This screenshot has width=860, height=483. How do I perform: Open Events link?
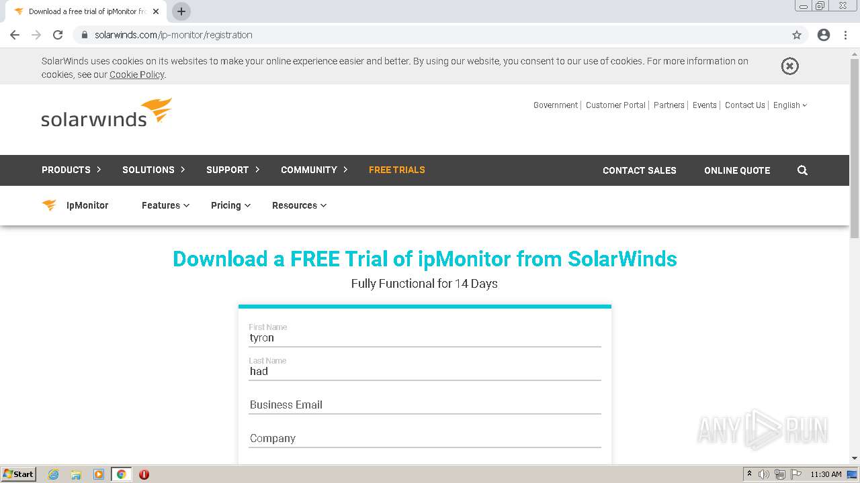click(x=705, y=105)
